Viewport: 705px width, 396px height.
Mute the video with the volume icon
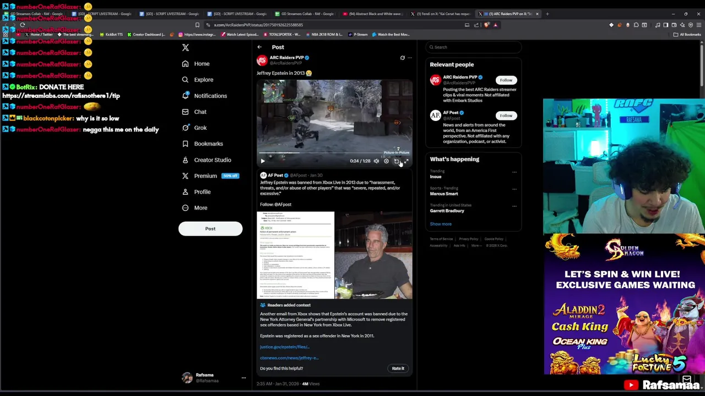click(376, 161)
